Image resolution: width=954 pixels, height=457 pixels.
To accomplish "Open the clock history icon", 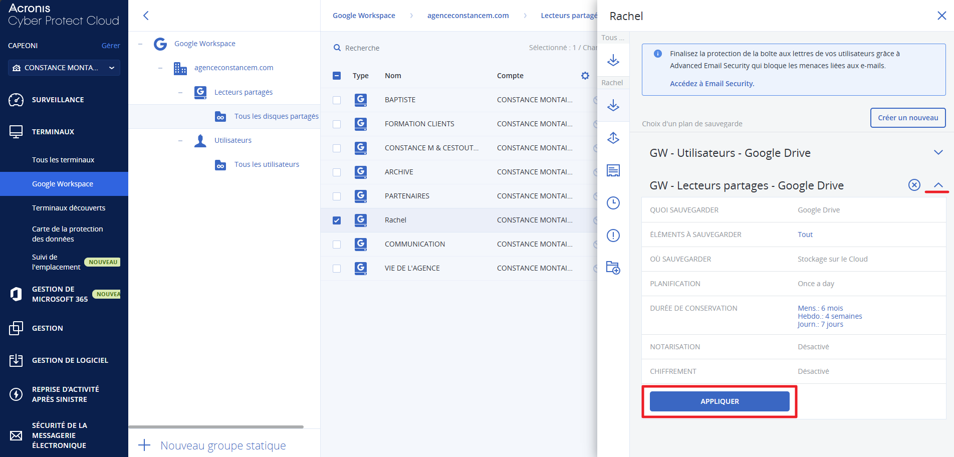I will click(613, 203).
